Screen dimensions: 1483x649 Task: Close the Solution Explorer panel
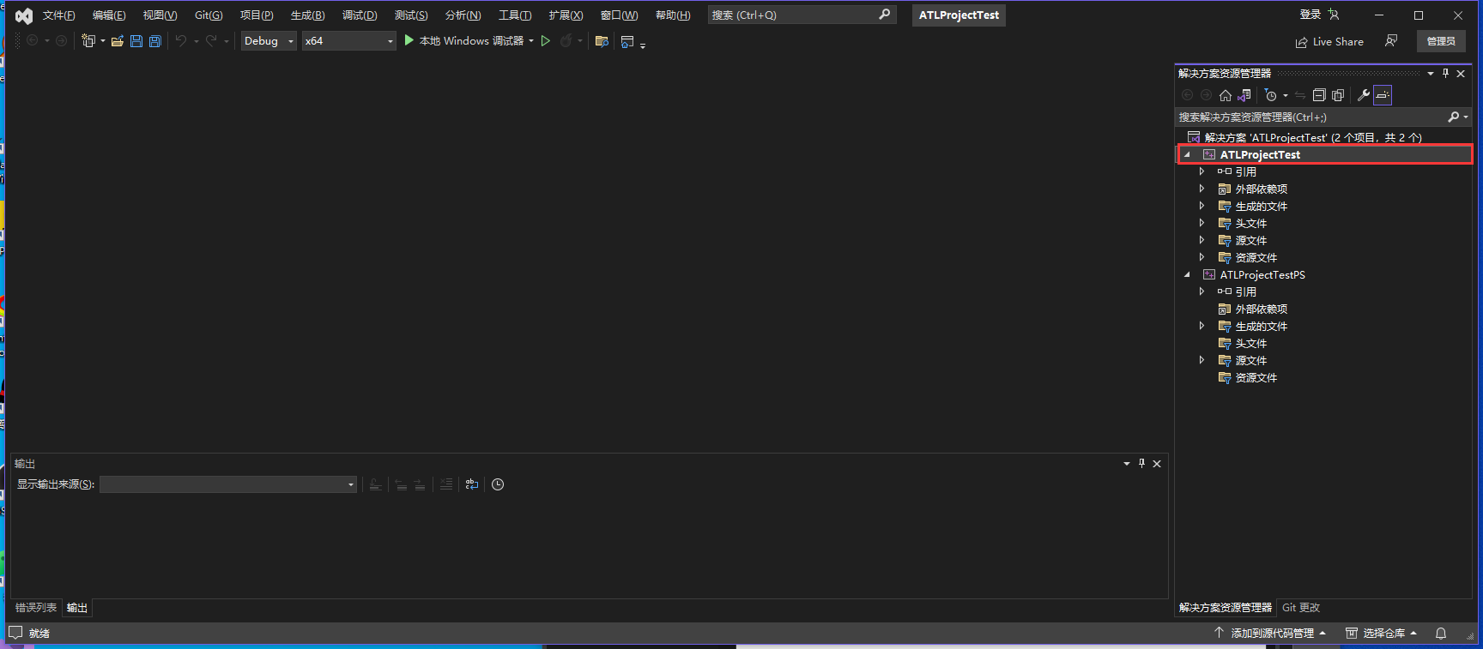point(1461,74)
